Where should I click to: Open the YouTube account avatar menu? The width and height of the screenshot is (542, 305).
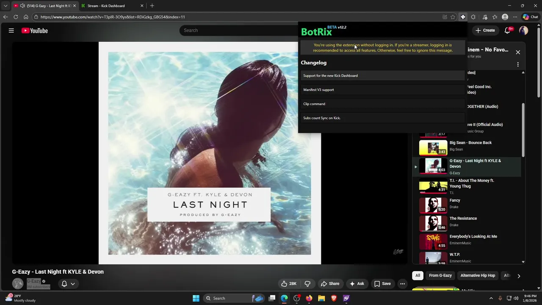pyautogui.click(x=524, y=30)
